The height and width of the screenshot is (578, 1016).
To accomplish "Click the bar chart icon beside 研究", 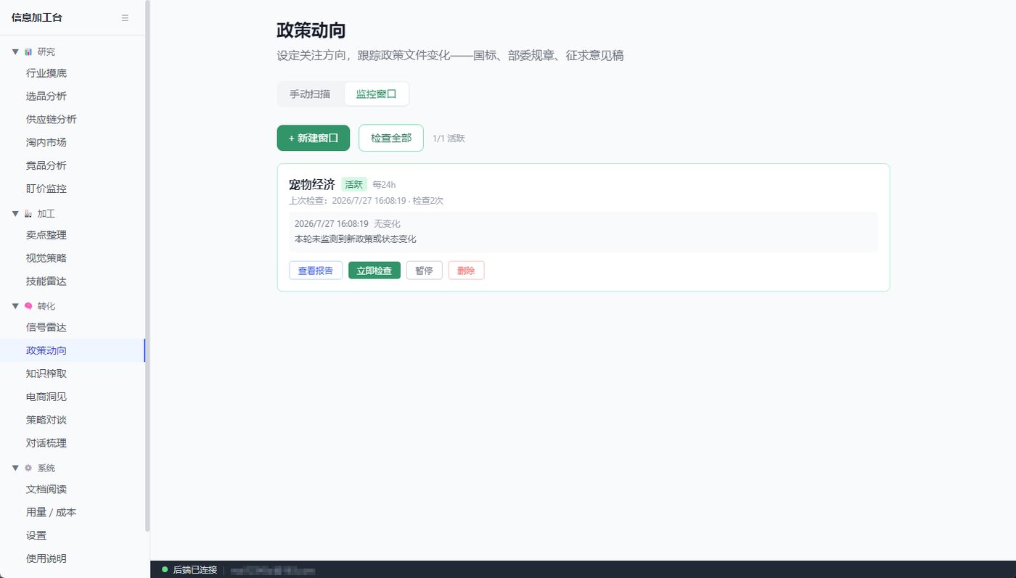I will point(28,51).
